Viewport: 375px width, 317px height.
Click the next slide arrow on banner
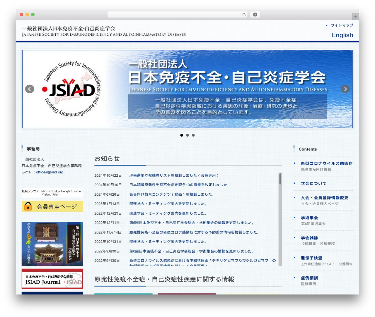(345, 89)
